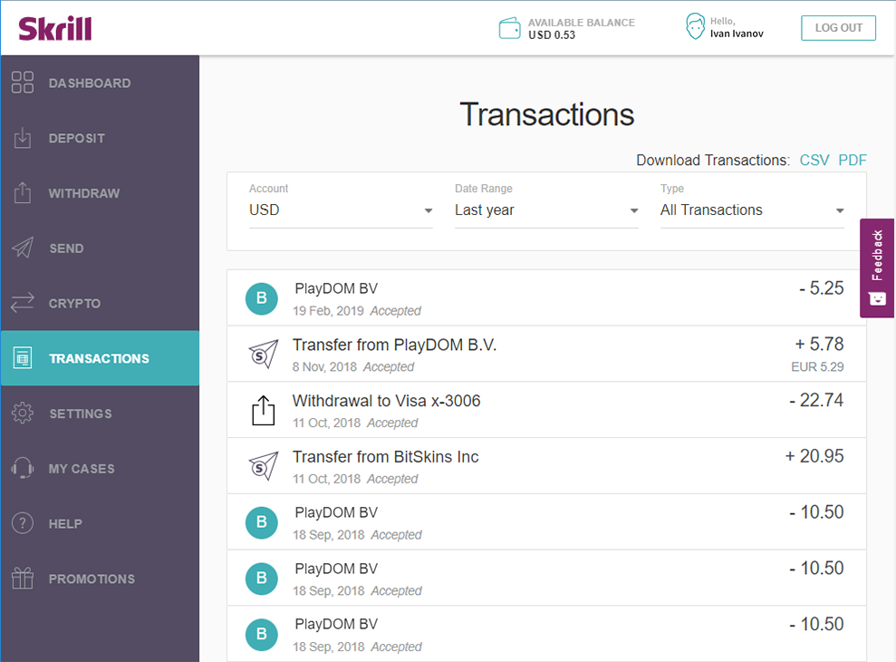896x662 pixels.
Task: Open My Cases in the sidebar
Action: click(x=100, y=468)
